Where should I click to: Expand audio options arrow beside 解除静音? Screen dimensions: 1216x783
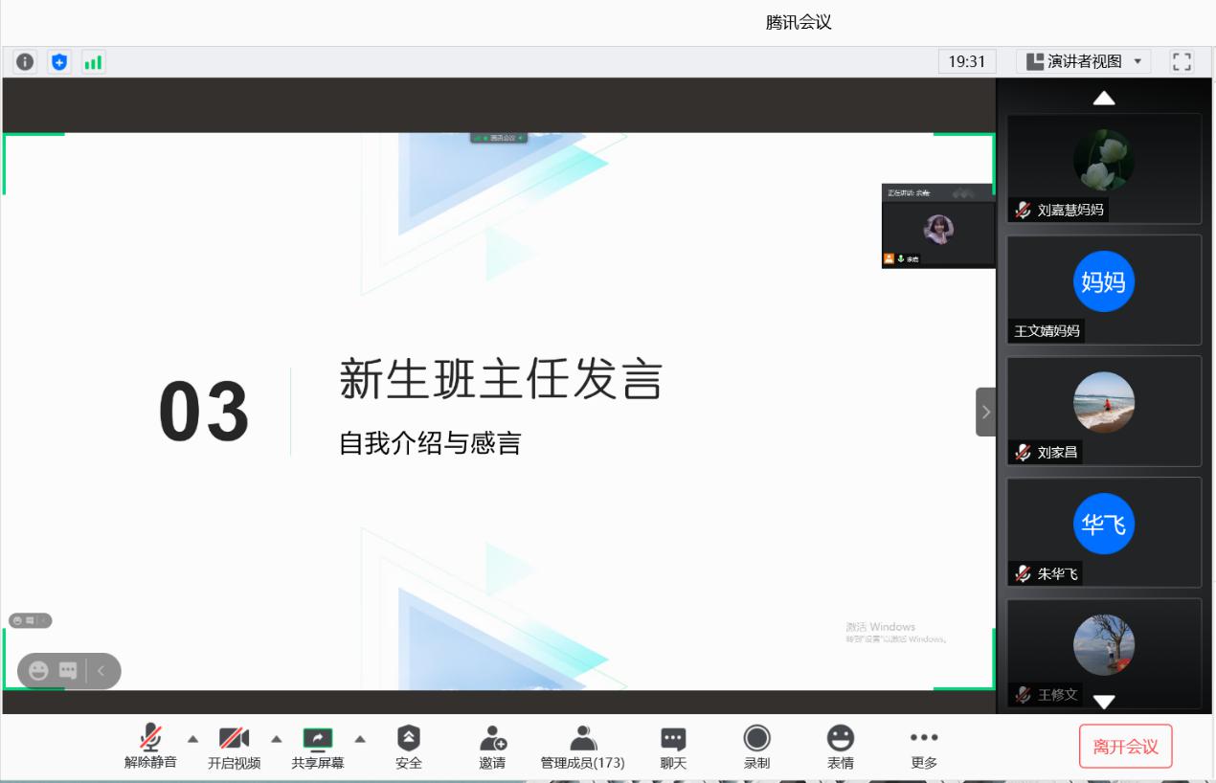[192, 739]
